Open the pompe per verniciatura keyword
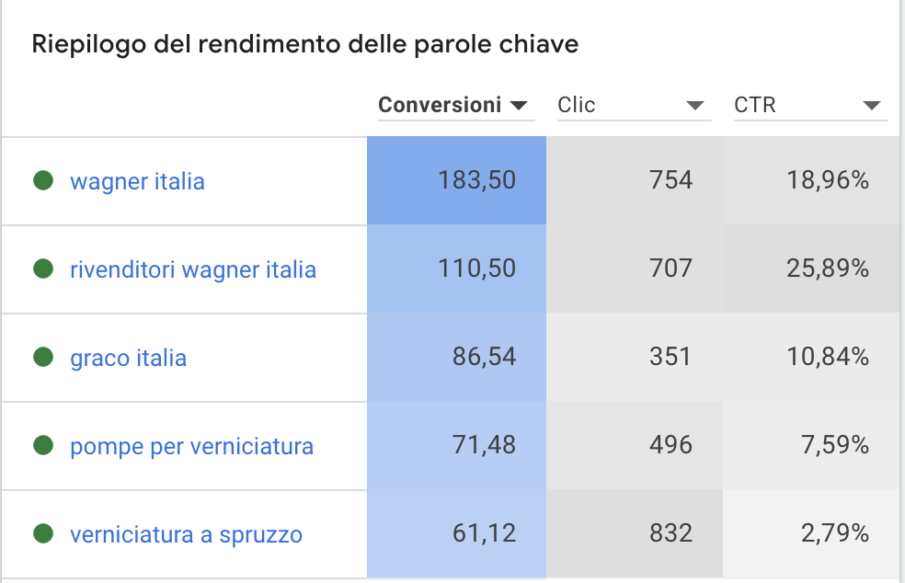The width and height of the screenshot is (905, 583). point(191,446)
